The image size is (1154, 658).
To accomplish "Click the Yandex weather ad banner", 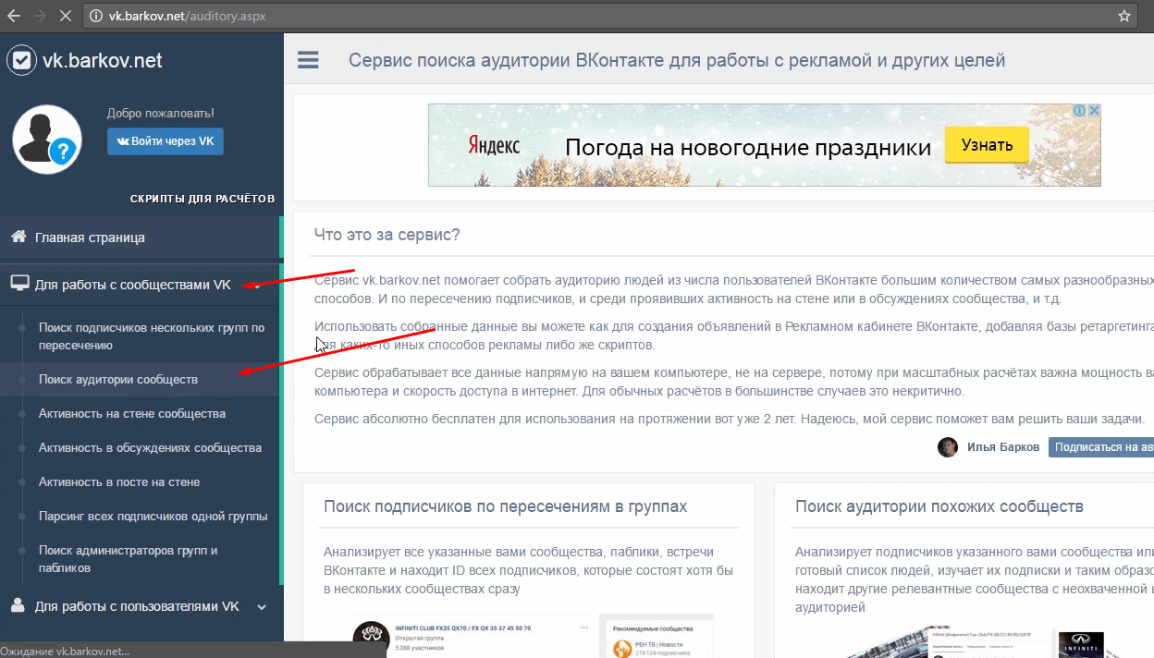I will (x=765, y=145).
